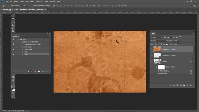199x112 pixels.
Task: Toggle the Set 1 action checkmark
Action: (x=14, y=40)
